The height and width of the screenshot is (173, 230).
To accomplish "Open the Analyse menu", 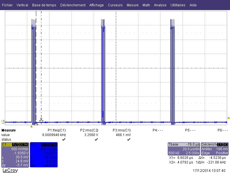I will pyautogui.click(x=160, y=5).
